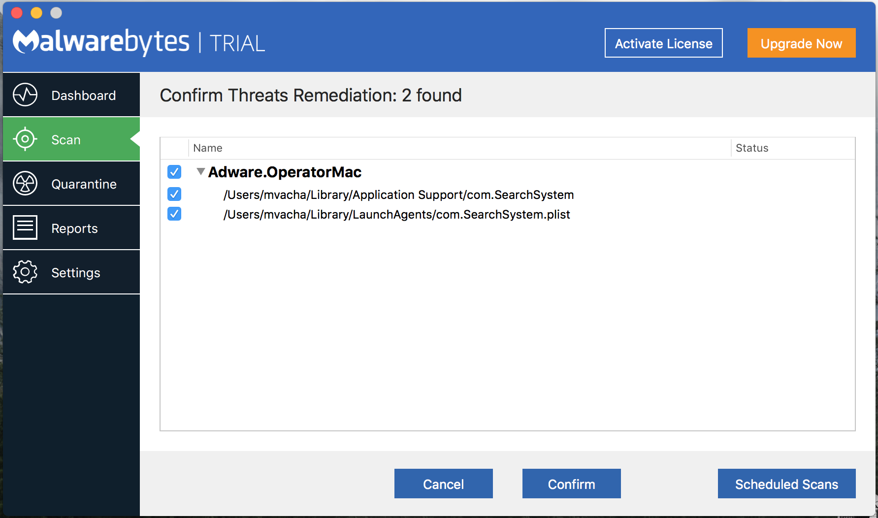Open the Dashboard tab label
The image size is (878, 518).
(x=84, y=96)
